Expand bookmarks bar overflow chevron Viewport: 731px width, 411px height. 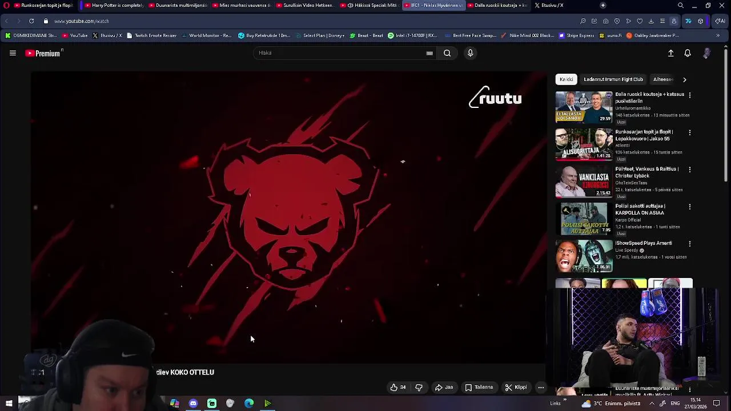718,35
